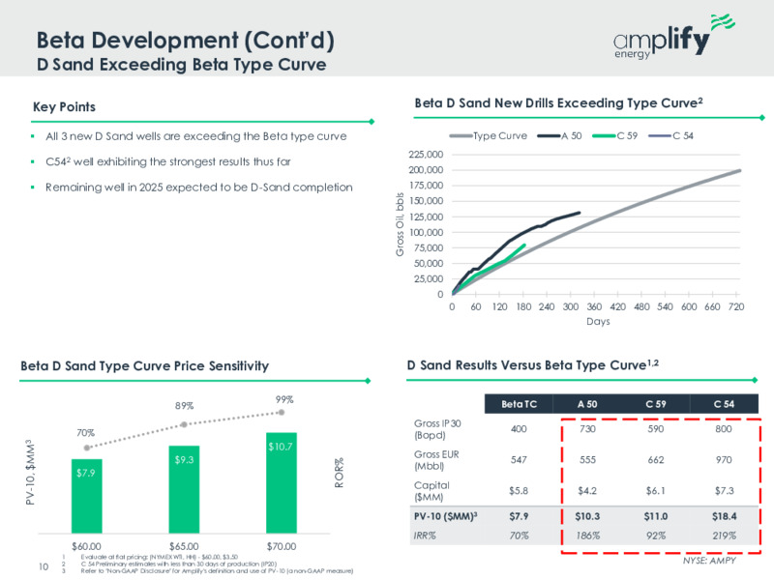774x580 pixels.
Task: Click the "C 59" table column header
Action: point(656,404)
